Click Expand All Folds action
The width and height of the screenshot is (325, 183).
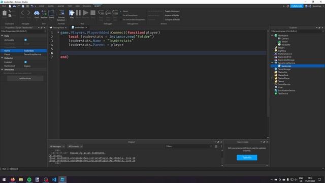(172, 15)
